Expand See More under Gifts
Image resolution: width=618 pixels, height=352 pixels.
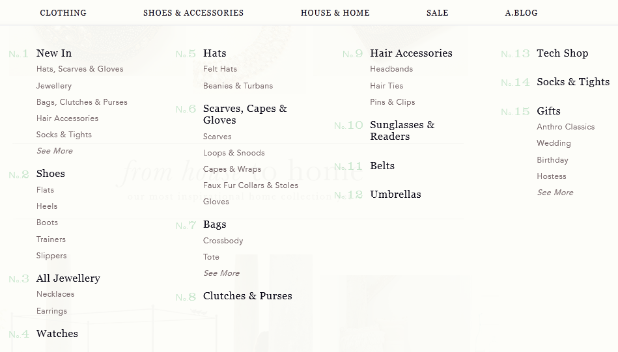(555, 193)
